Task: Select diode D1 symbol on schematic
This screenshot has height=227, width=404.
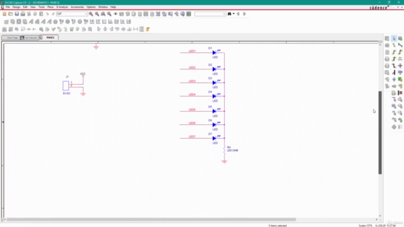Action: click(215, 52)
